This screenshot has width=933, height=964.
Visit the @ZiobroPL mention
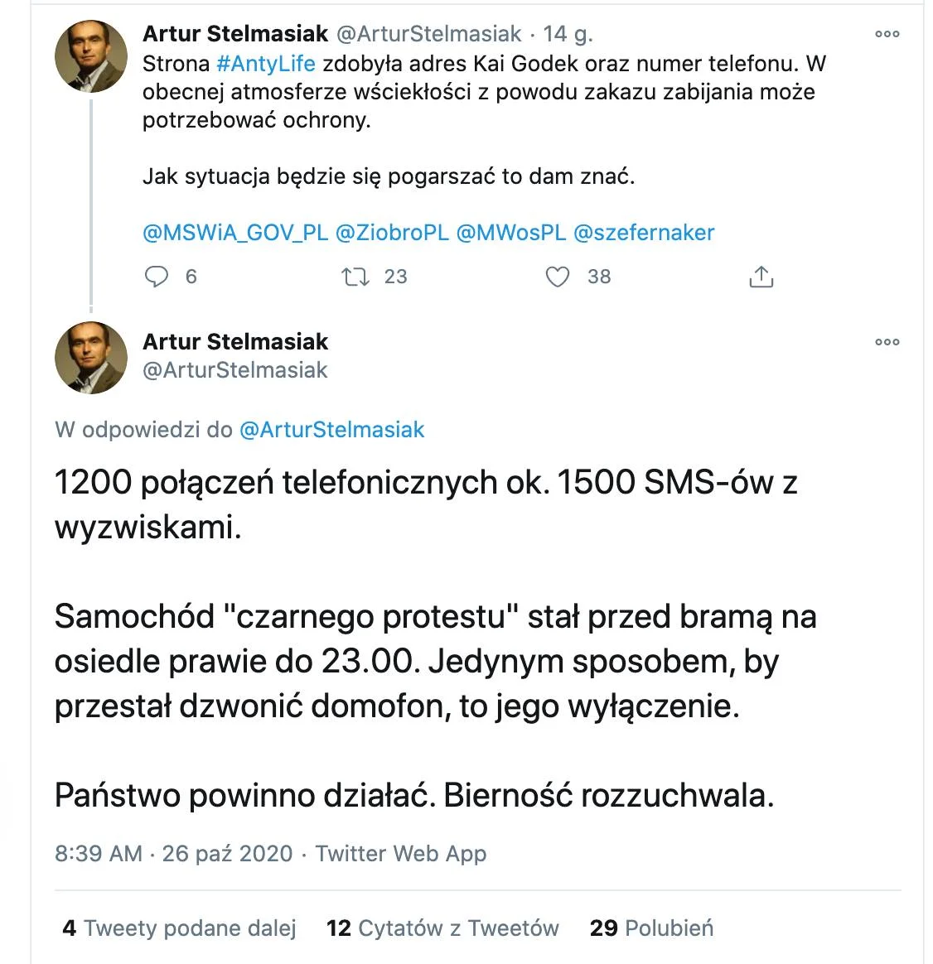(393, 233)
